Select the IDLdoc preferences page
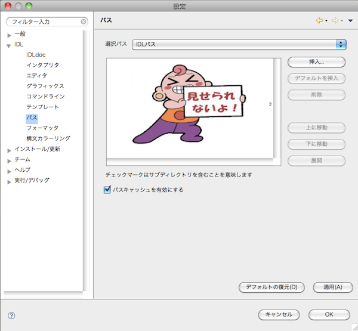This screenshot has height=331, width=358. pyautogui.click(x=36, y=55)
